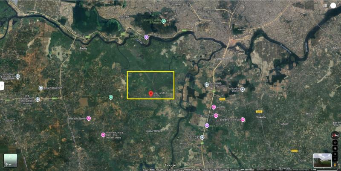Open the Google account profile avatar
Image resolution: width=341 pixels, height=171 pixels.
point(333,6)
